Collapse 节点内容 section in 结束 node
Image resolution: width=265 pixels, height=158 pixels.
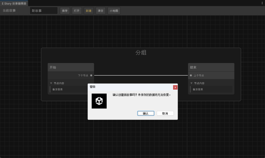point(192,83)
